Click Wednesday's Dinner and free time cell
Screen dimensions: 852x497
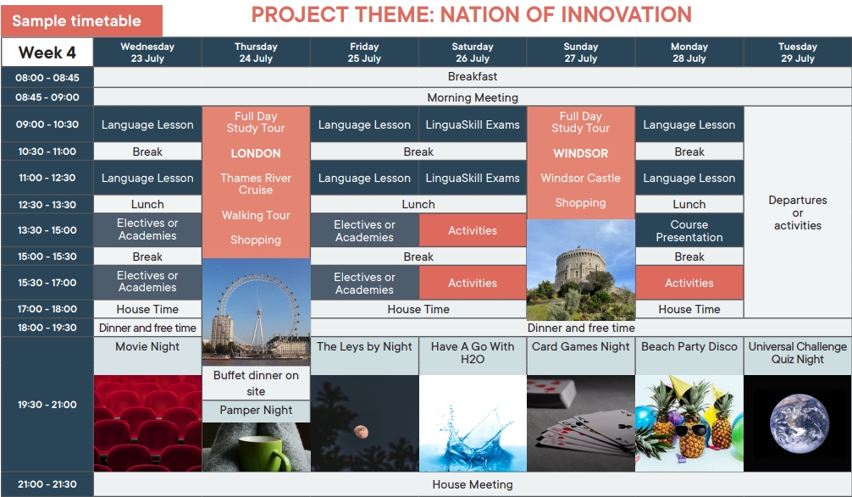(x=147, y=328)
